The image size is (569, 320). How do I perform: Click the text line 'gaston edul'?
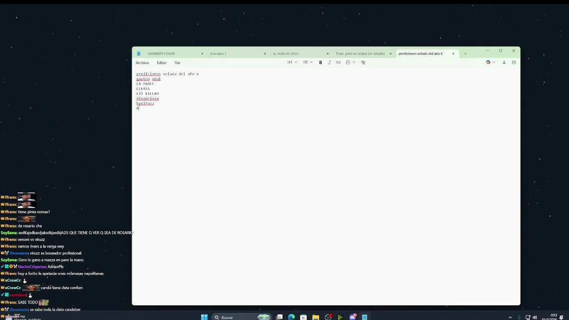pyautogui.click(x=148, y=79)
